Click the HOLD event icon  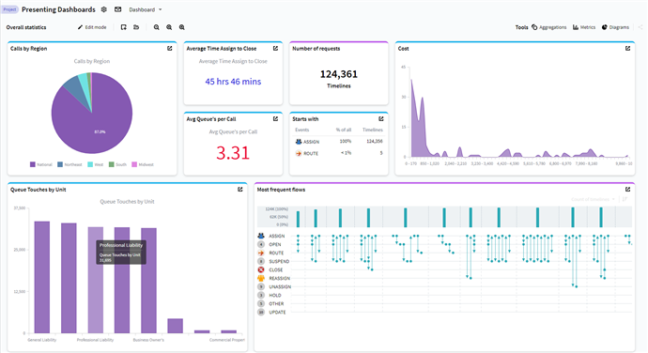coord(261,295)
